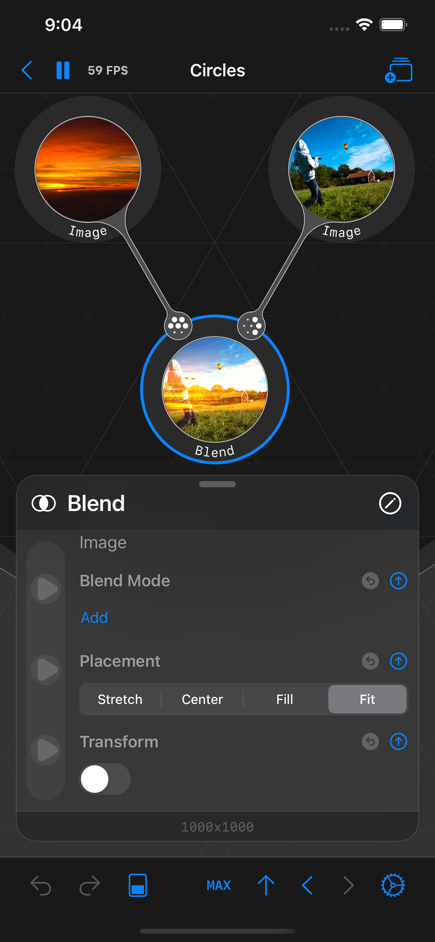435x942 pixels.
Task: Open the settings gear icon
Action: pyautogui.click(x=393, y=885)
